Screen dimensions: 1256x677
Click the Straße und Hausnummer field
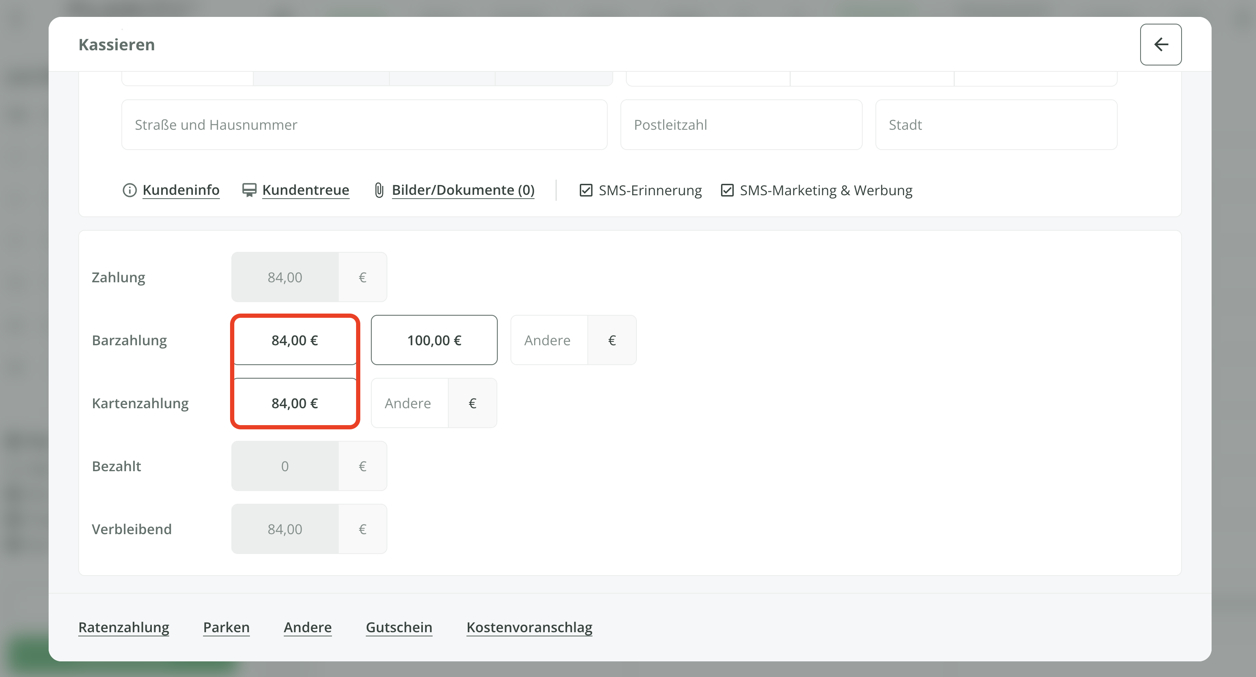364,125
